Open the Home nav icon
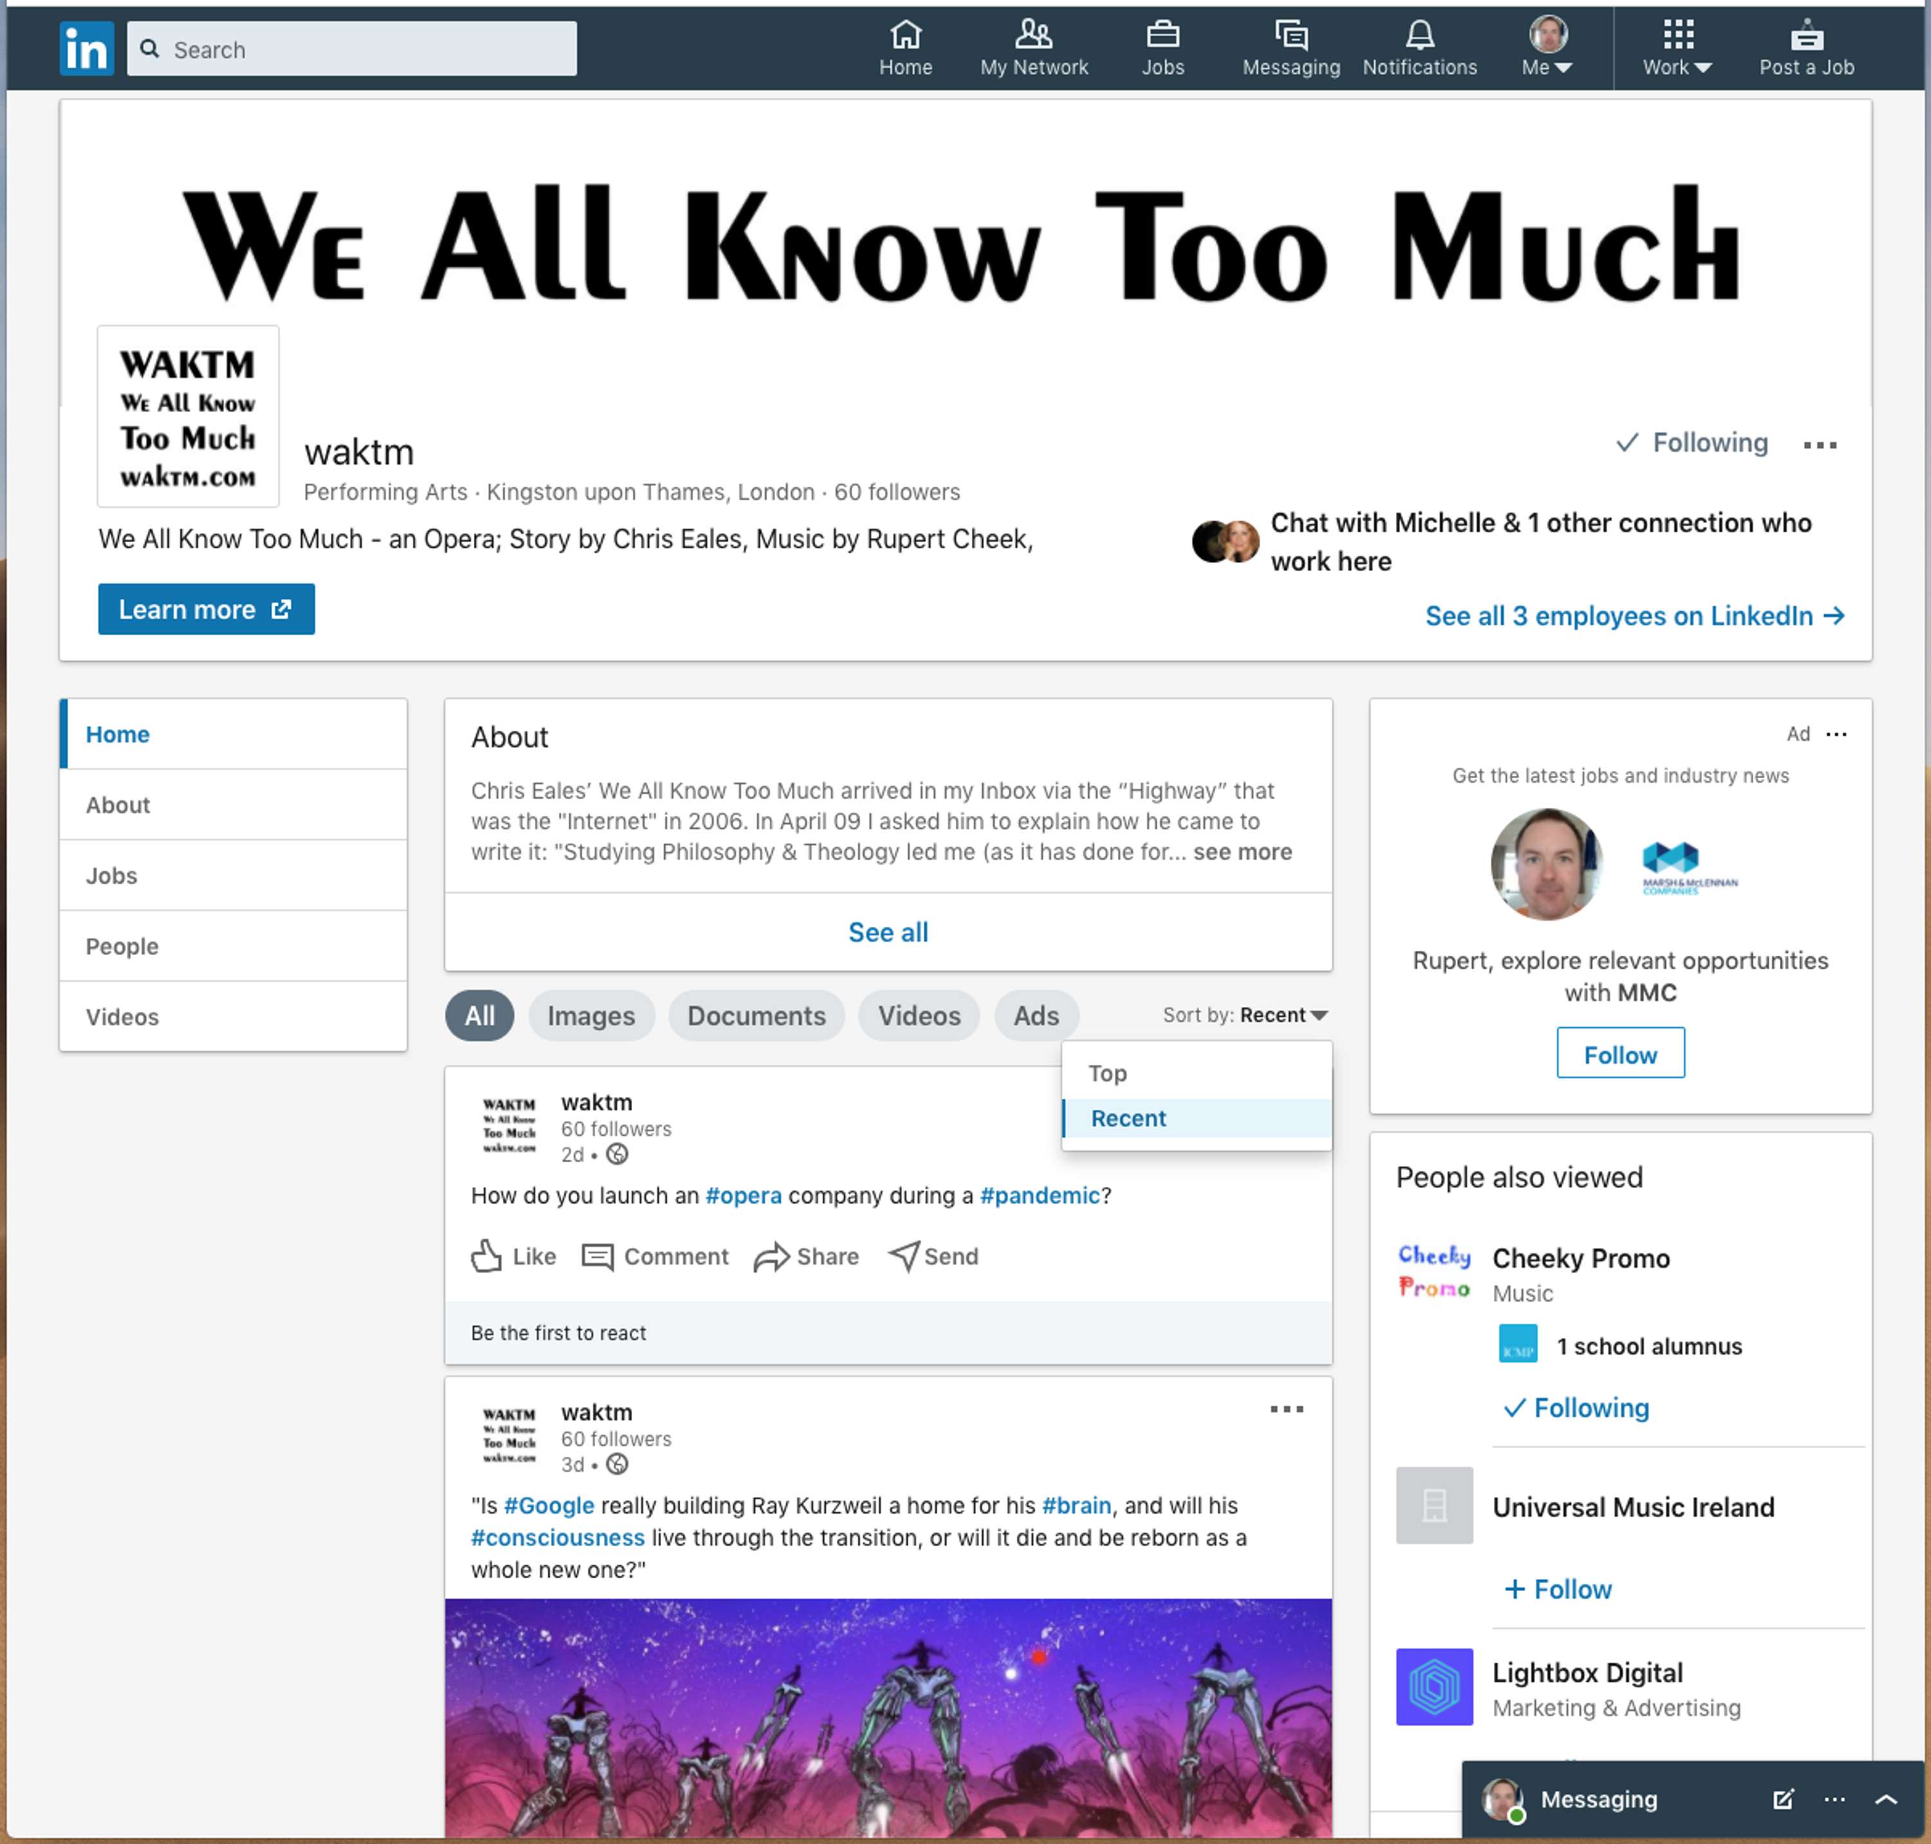 [904, 48]
